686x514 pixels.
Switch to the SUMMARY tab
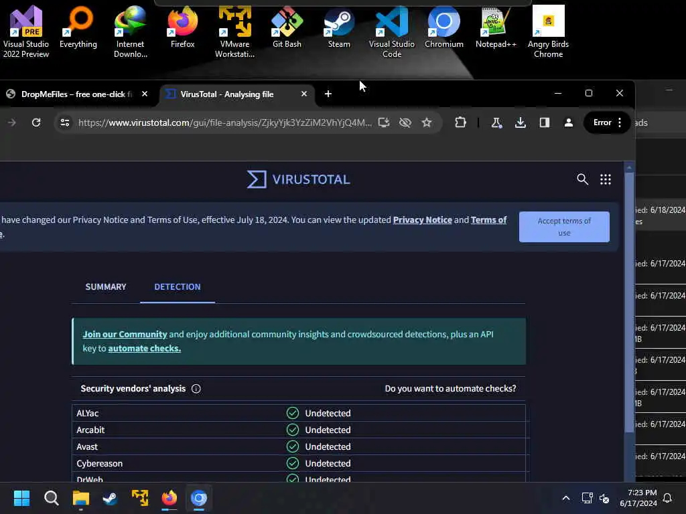pos(106,286)
